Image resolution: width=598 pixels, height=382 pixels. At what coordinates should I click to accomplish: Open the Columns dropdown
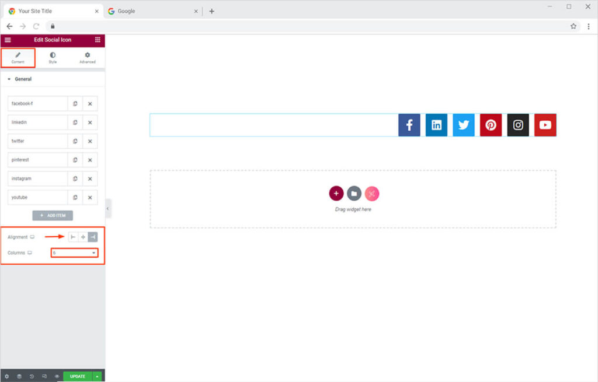click(75, 253)
